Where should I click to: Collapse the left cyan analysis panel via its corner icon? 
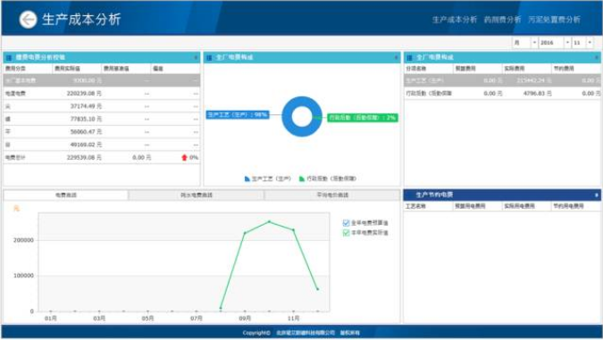pos(196,58)
